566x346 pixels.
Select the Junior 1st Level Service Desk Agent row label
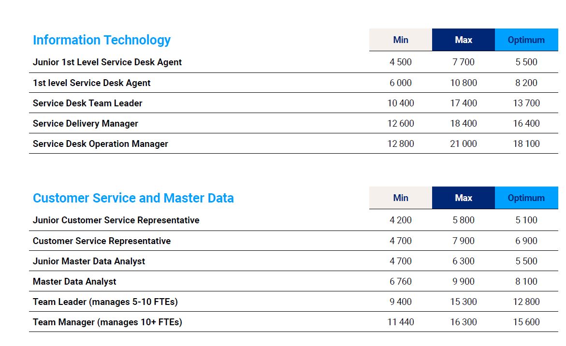click(107, 62)
